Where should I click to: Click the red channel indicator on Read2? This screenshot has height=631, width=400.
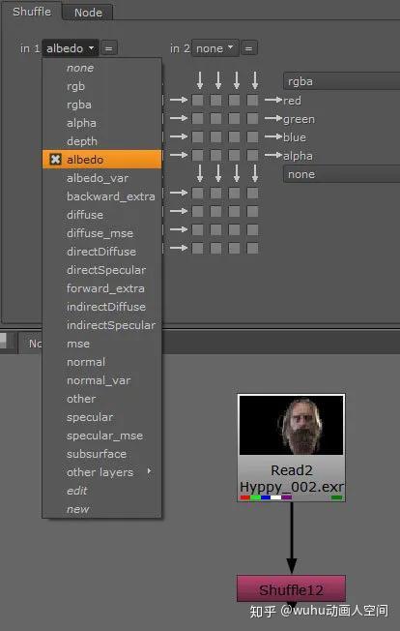[x=245, y=497]
